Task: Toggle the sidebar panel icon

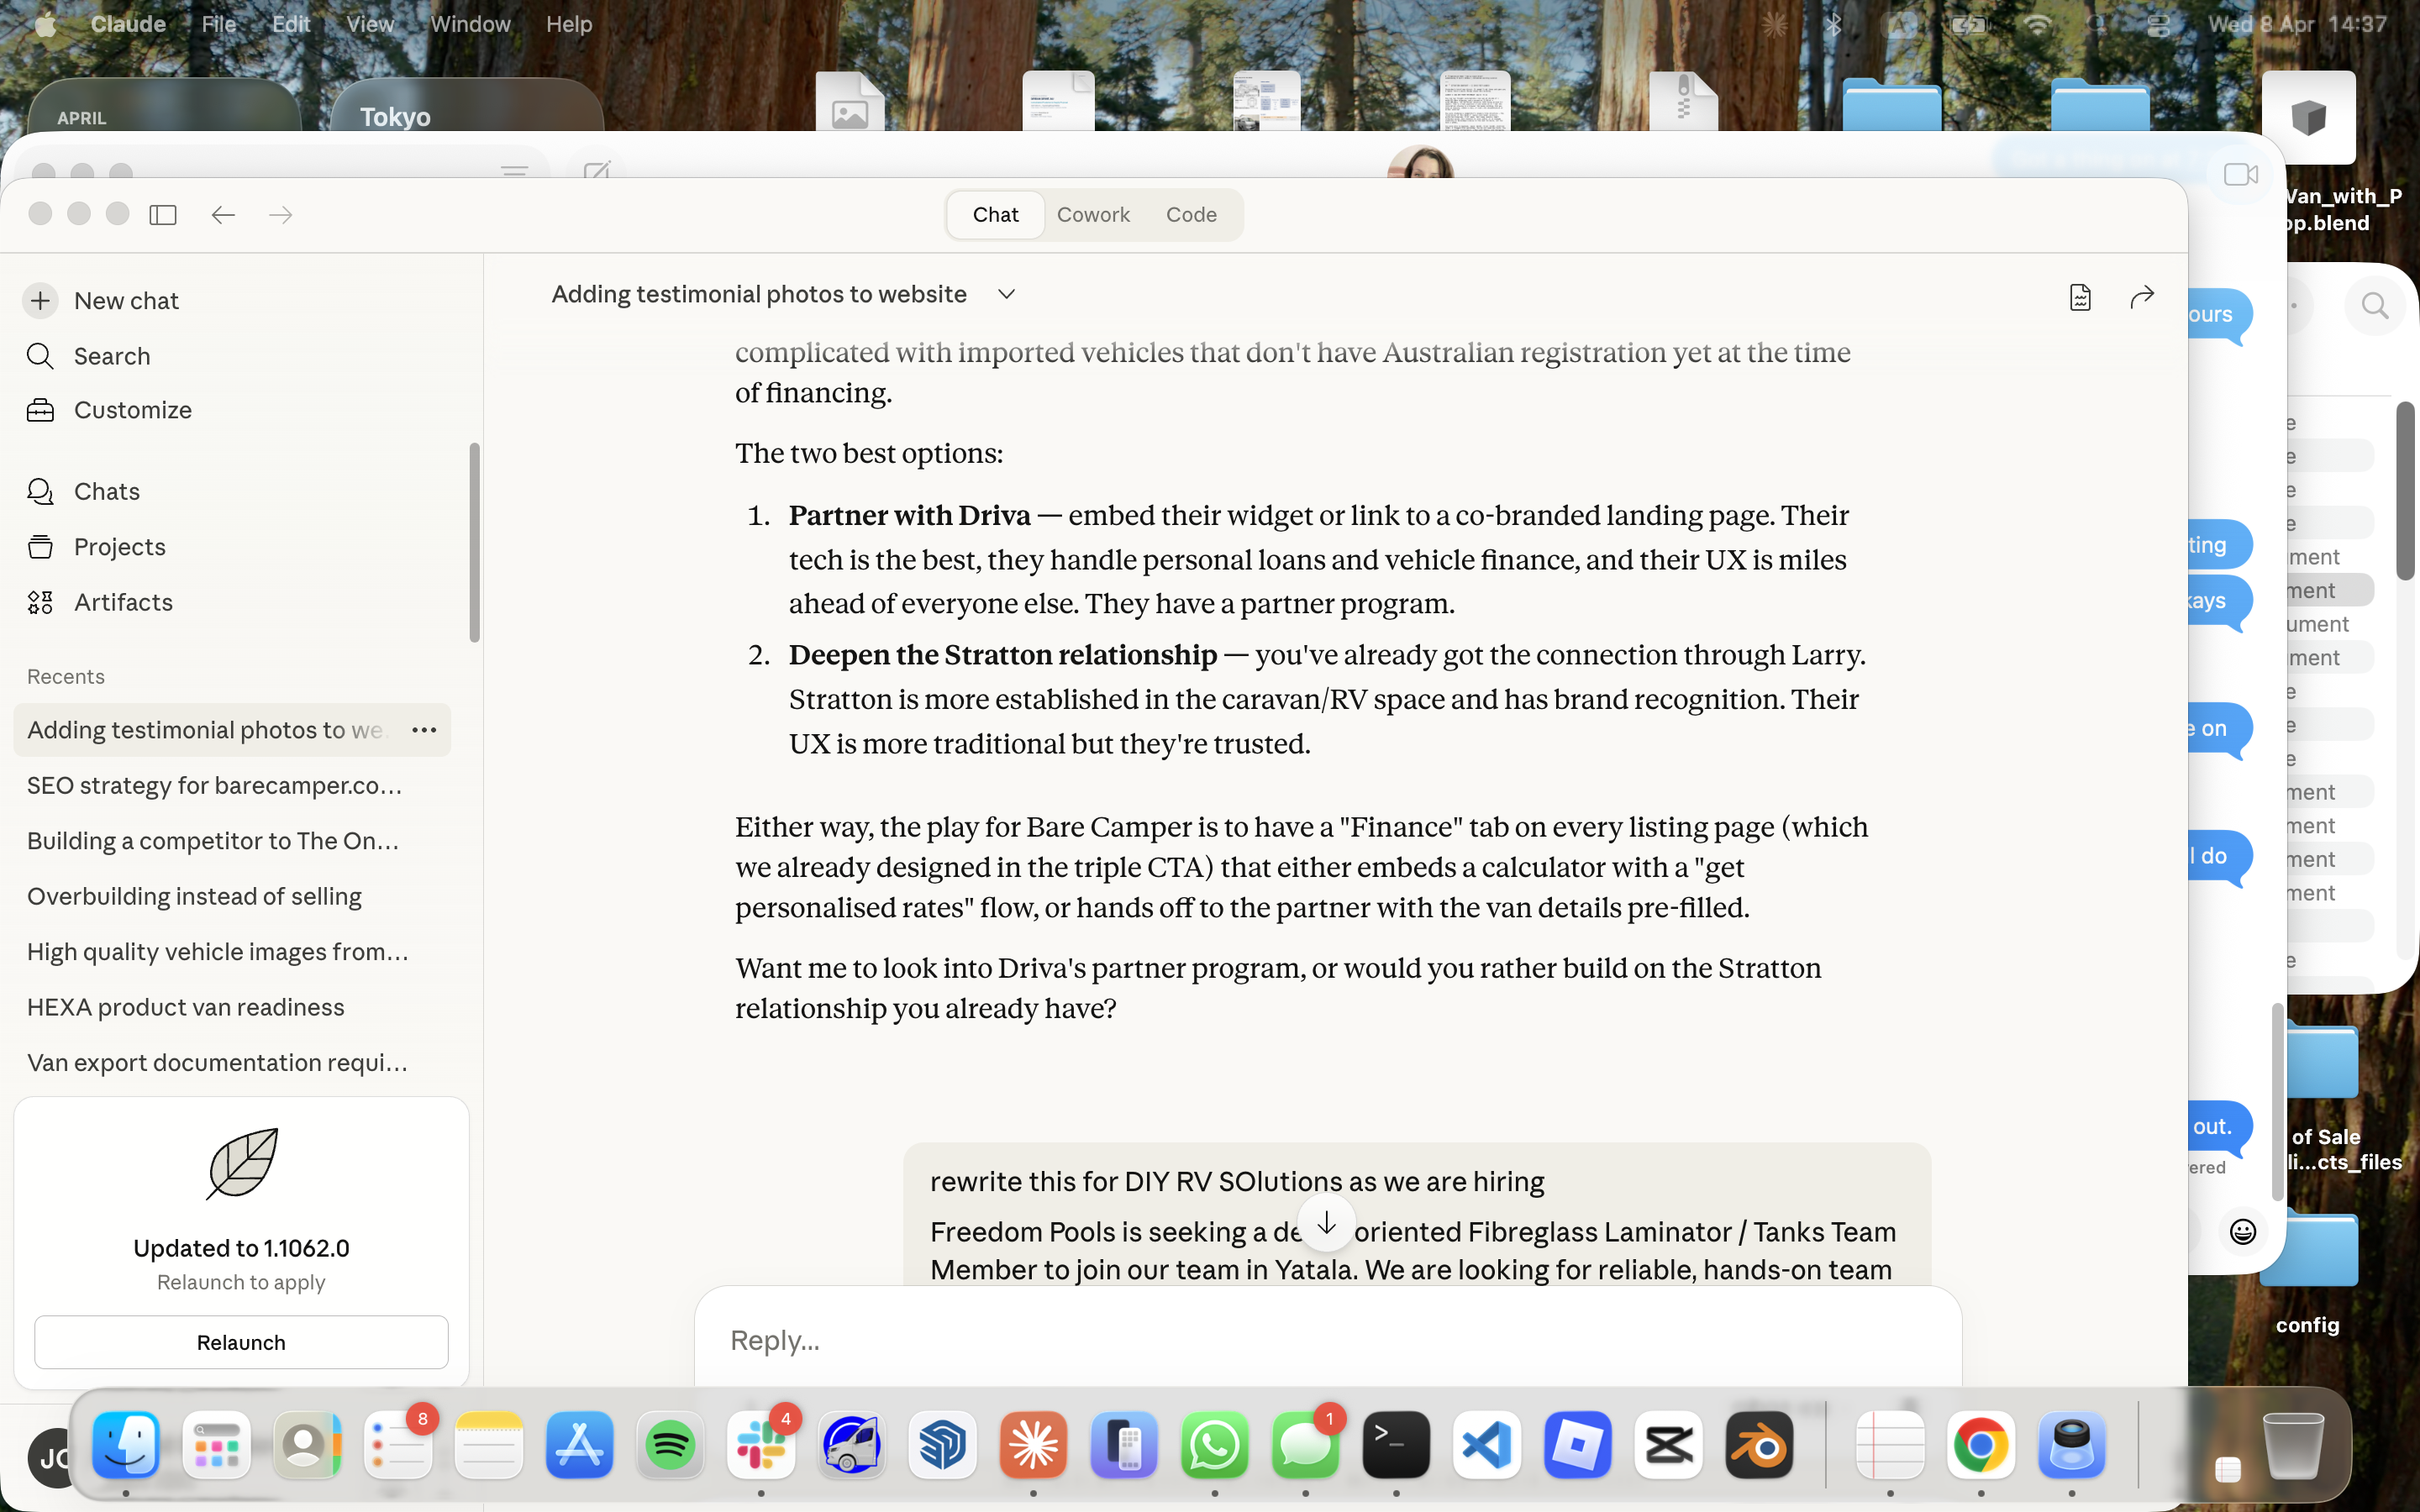Action: pyautogui.click(x=163, y=215)
